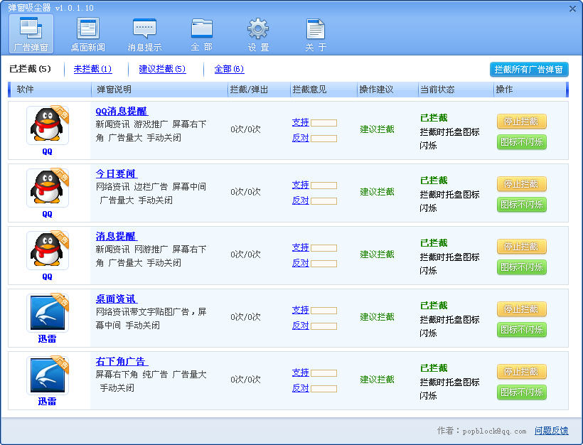This screenshot has width=583, height=445.
Task: Click 停止拦截 for QQ消息提醒
Action: pos(521,122)
